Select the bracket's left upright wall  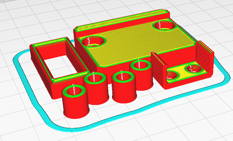pyautogui.click(x=157, y=66)
